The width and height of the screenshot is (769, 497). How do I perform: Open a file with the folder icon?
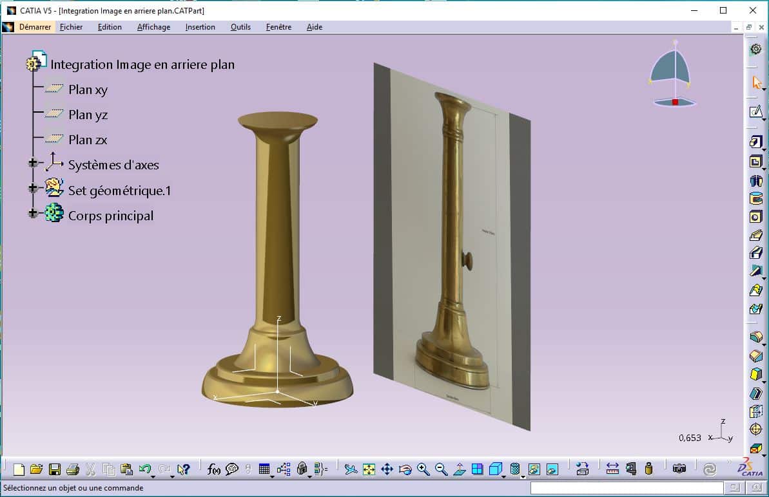(36, 469)
